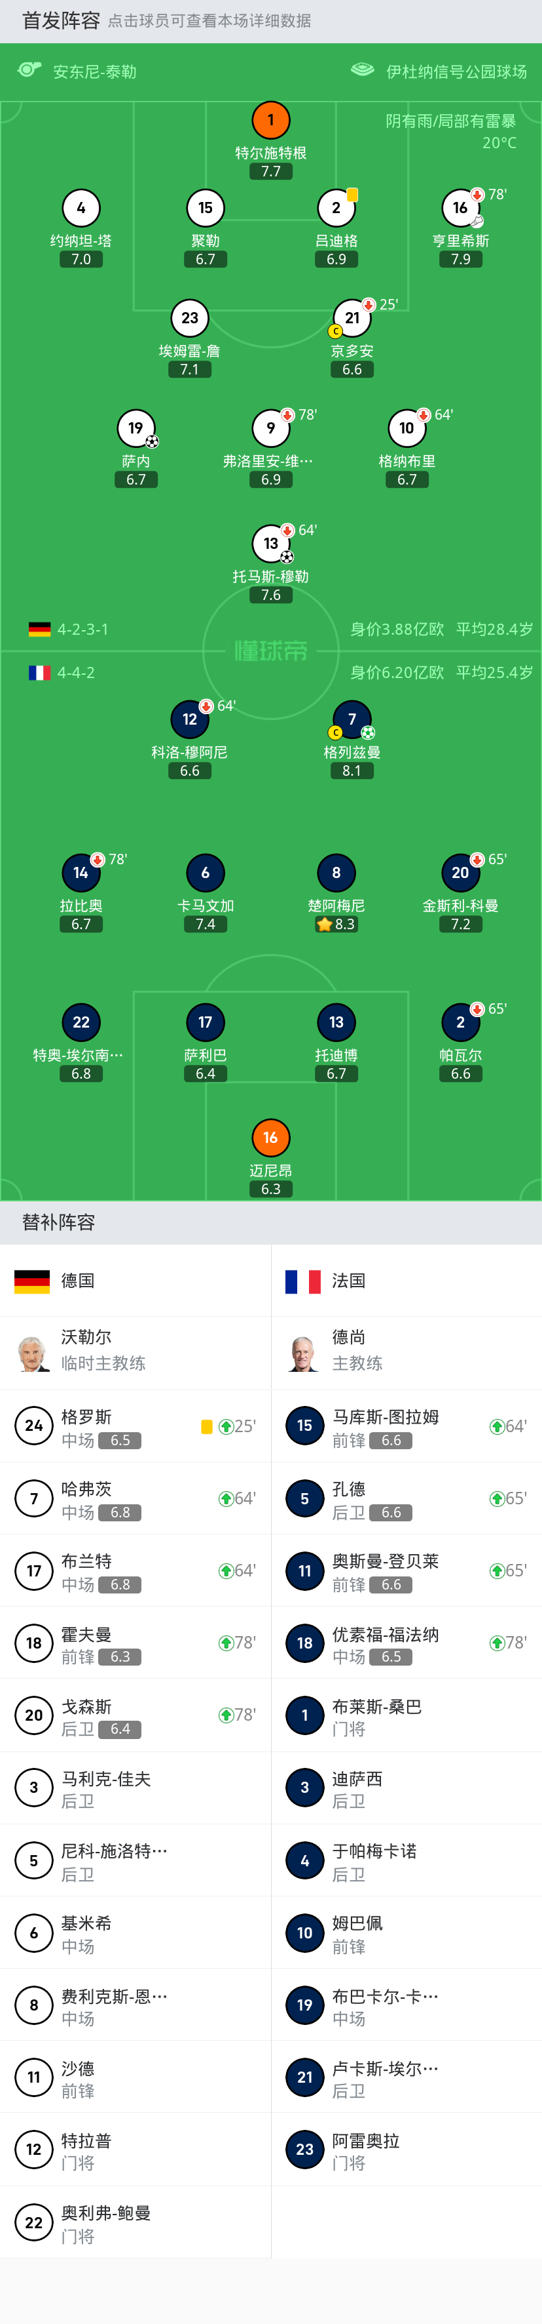Open substitute 马库斯-图拉姆 row
542x2324 pixels.
(x=406, y=1426)
